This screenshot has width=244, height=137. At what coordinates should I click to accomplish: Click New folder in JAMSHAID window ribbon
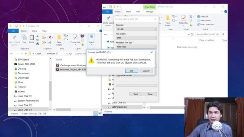pyautogui.click(x=168, y=21)
